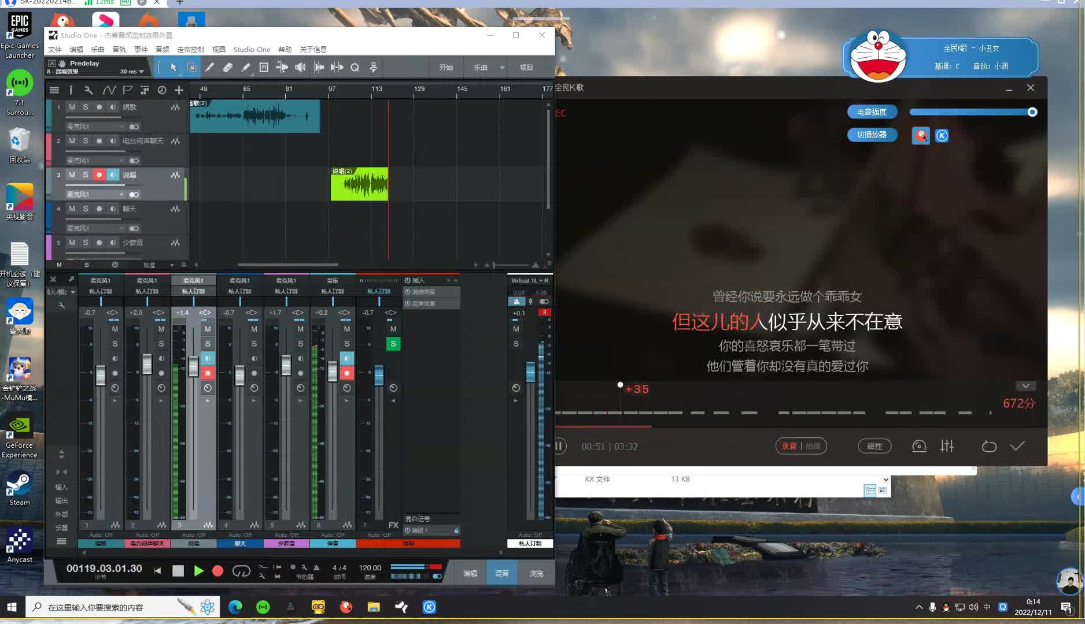Open the 文件 menu

click(x=54, y=50)
